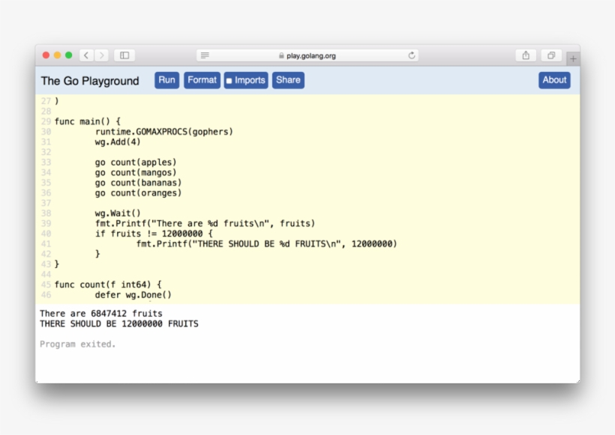Focus the play.golang.org address bar

tap(307, 55)
